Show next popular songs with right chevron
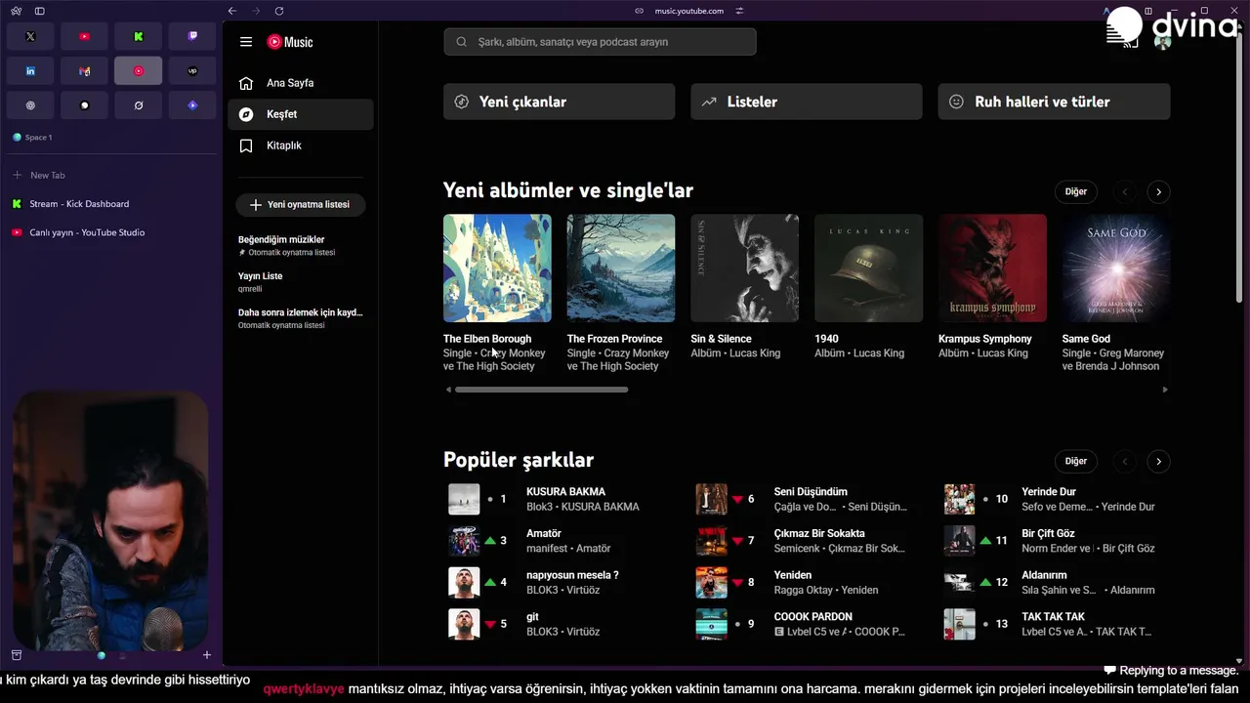The image size is (1250, 703). (1158, 461)
